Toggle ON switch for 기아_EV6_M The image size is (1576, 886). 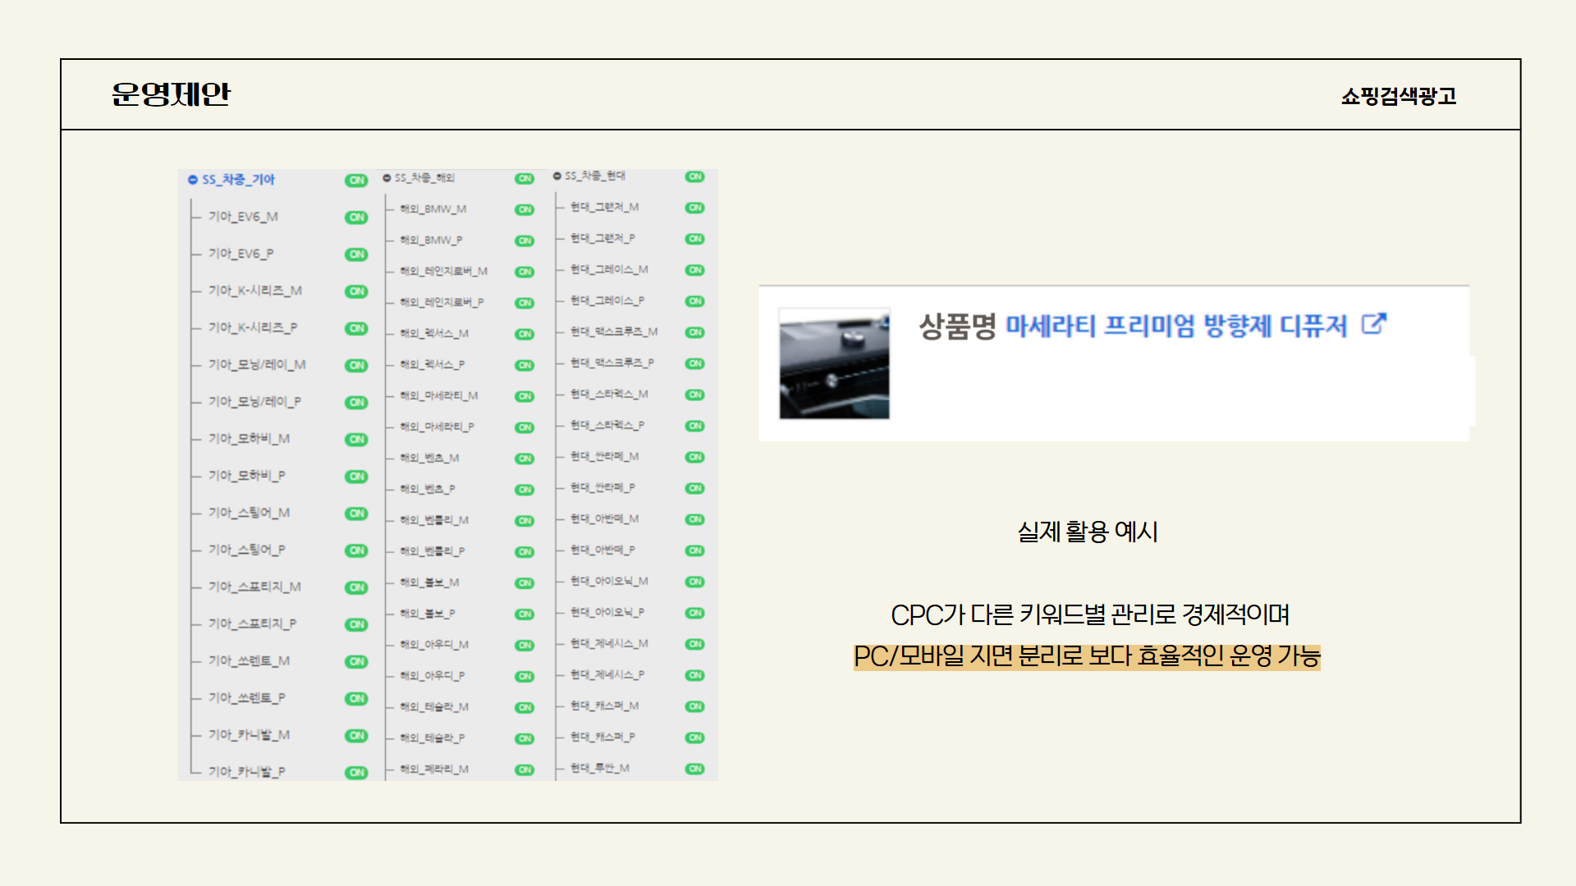(356, 217)
